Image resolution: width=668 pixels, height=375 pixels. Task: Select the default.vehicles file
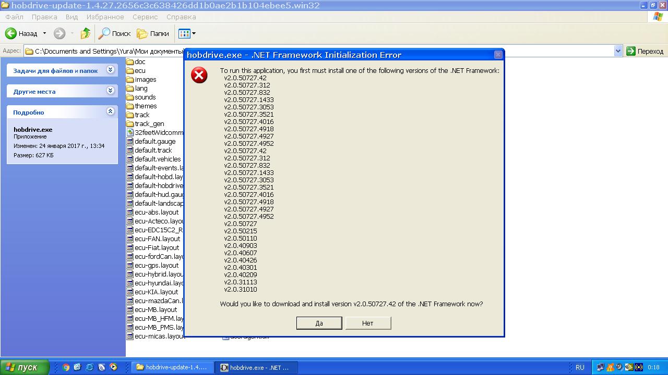153,159
